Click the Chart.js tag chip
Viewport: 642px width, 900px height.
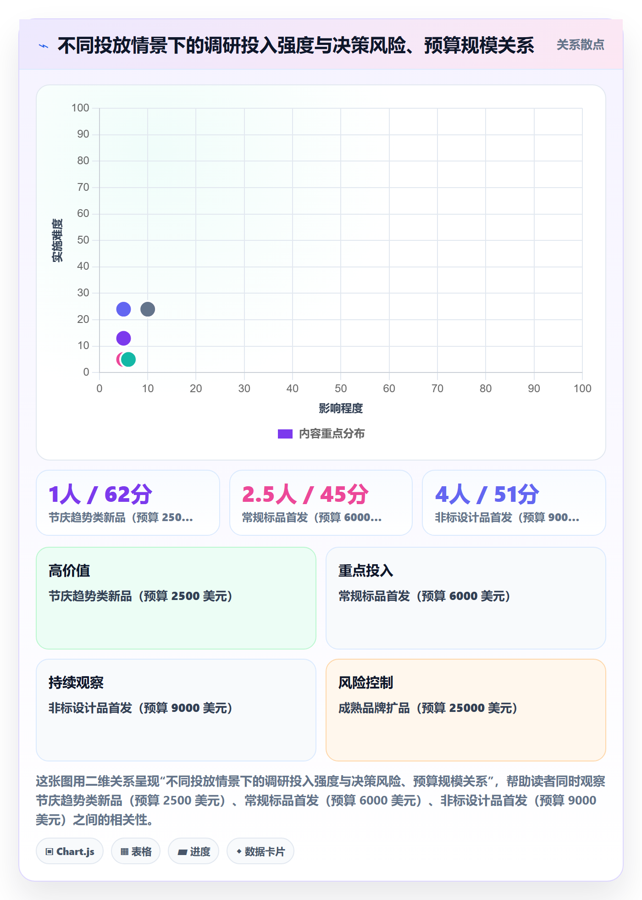point(70,851)
